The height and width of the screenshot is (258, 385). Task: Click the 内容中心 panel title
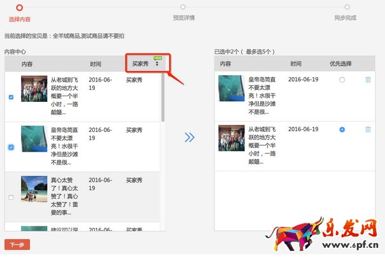[x=15, y=52]
